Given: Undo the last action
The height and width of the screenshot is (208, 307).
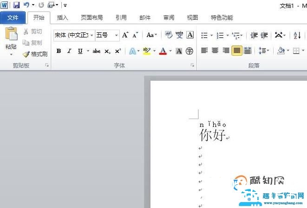Looking at the screenshot, I should point(26,5).
